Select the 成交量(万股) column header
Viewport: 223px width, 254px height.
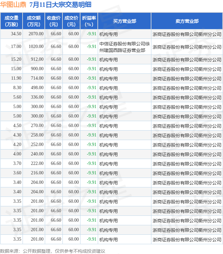click(x=11, y=21)
